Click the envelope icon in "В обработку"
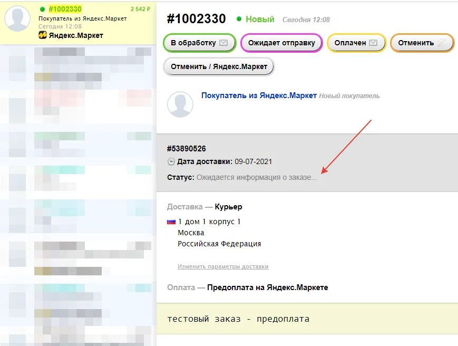458x346 pixels. [x=223, y=43]
